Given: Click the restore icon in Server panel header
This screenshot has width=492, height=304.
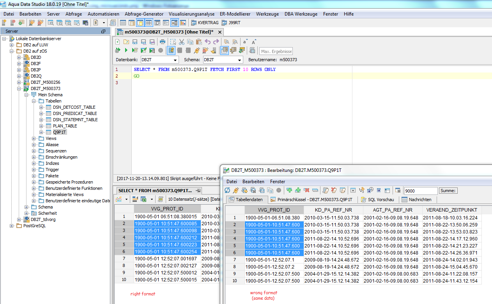Looking at the screenshot, I should coord(103,31).
